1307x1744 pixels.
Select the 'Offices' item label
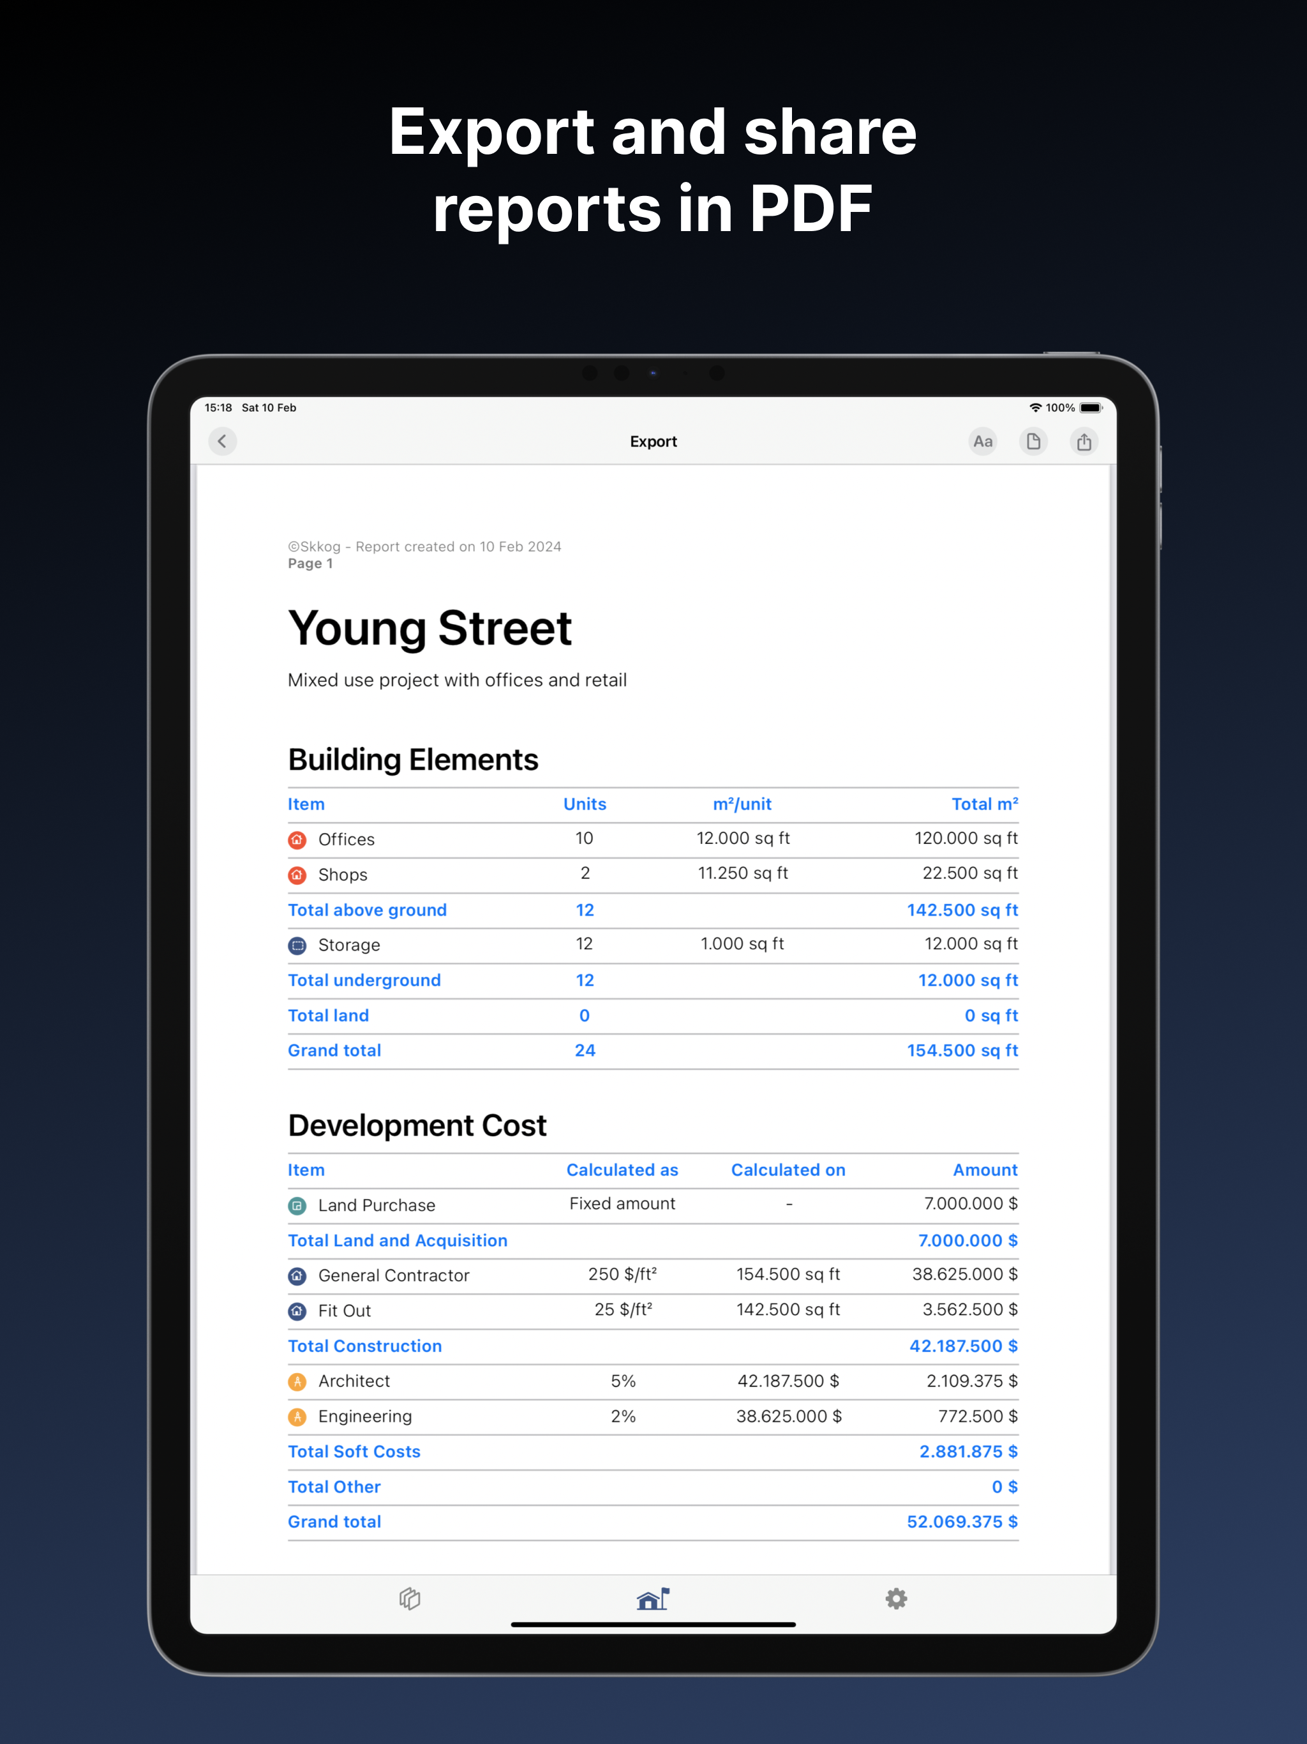click(x=346, y=839)
